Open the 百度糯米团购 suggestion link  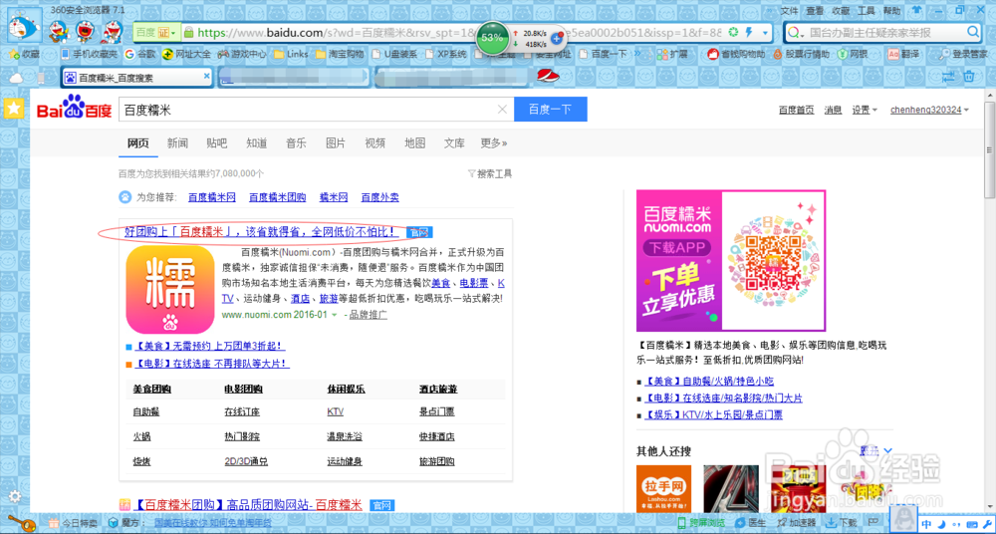point(278,197)
